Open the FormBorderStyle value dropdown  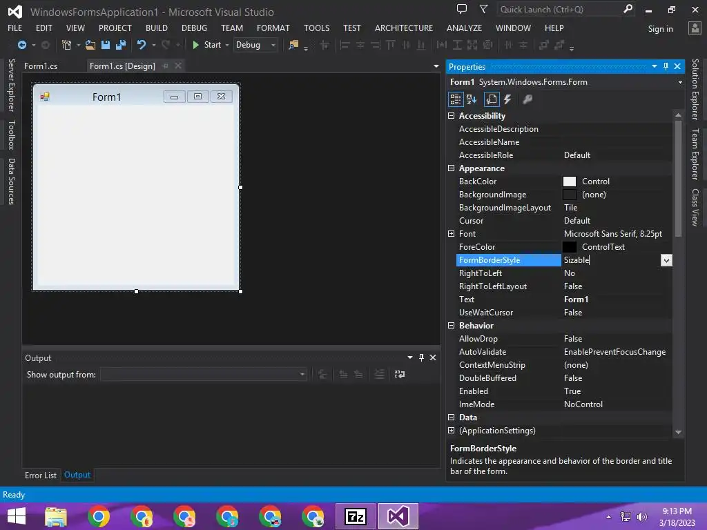pyautogui.click(x=666, y=260)
